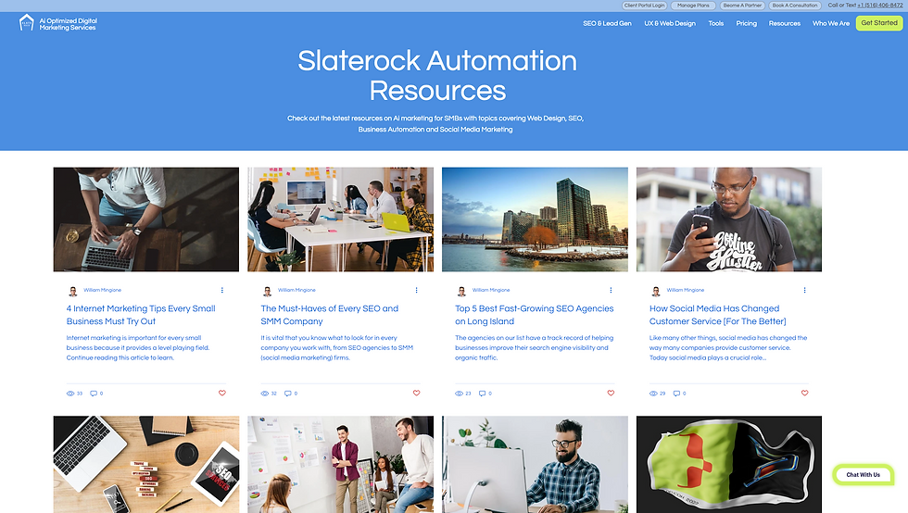Open more options for Must-Haves of Every SEO post
The image size is (908, 513).
pos(416,290)
